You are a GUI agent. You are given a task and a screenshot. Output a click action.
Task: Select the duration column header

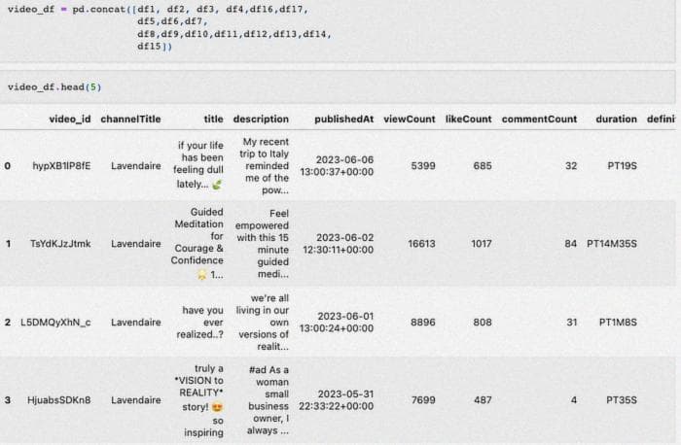616,120
